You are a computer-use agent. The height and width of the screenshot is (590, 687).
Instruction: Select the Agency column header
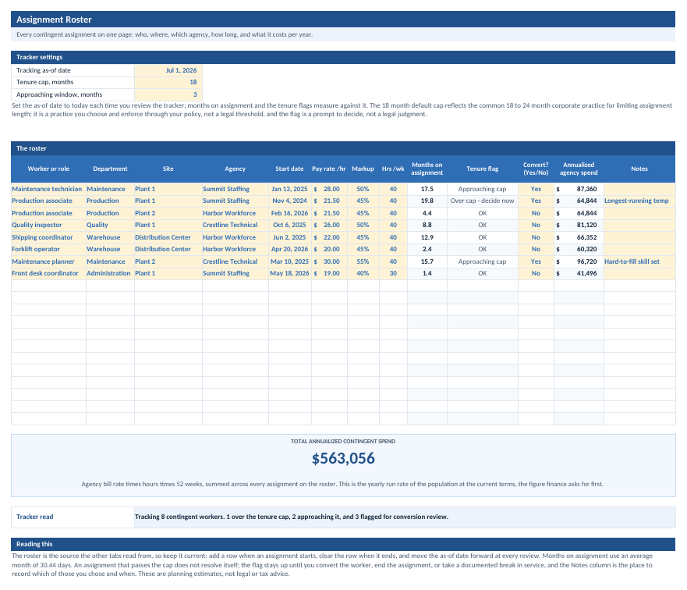(235, 169)
